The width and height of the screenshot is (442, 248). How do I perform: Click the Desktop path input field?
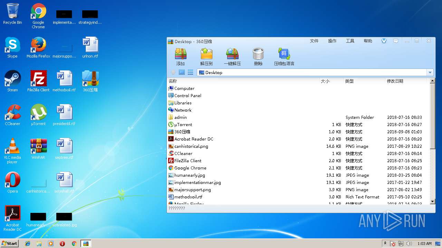coord(312,72)
